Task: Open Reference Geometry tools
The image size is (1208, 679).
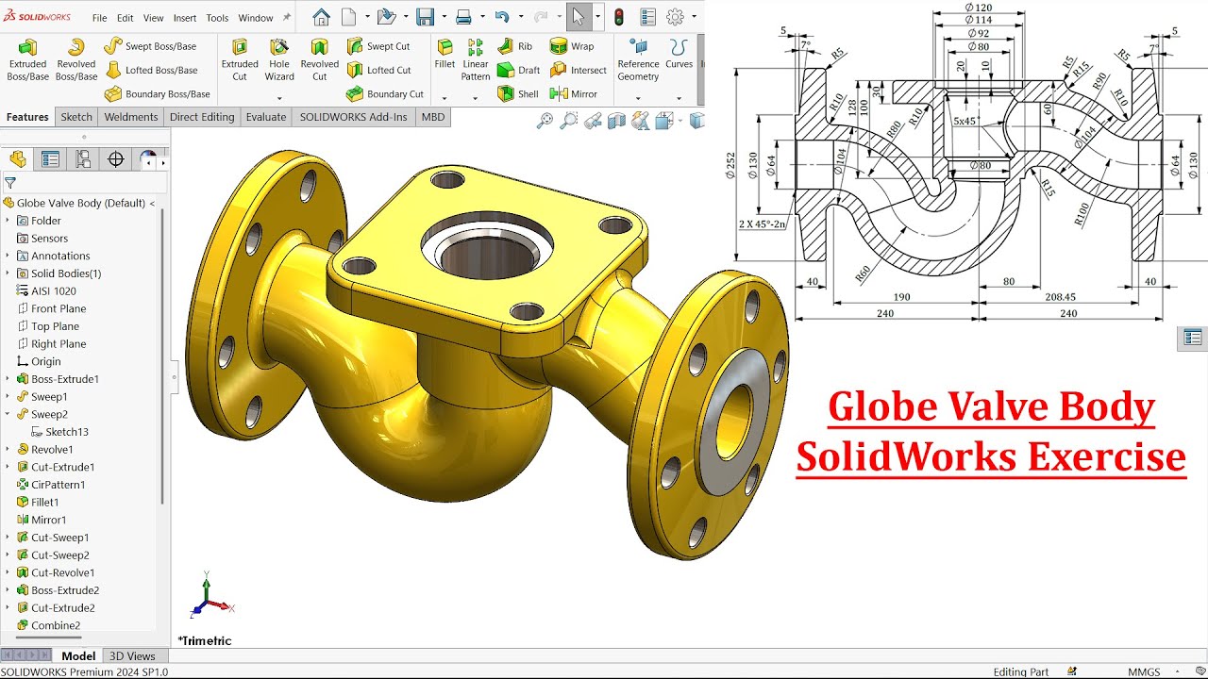Action: pyautogui.click(x=639, y=59)
